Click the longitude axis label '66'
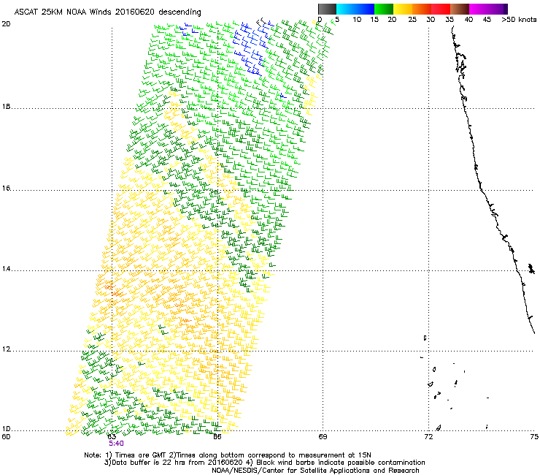 click(x=217, y=437)
